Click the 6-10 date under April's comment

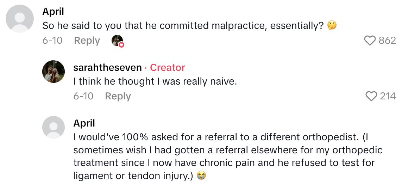[x=52, y=41]
